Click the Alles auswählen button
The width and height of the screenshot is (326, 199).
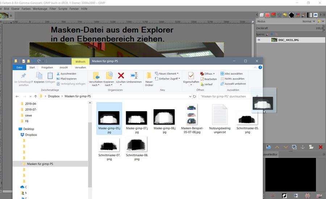[233, 74]
